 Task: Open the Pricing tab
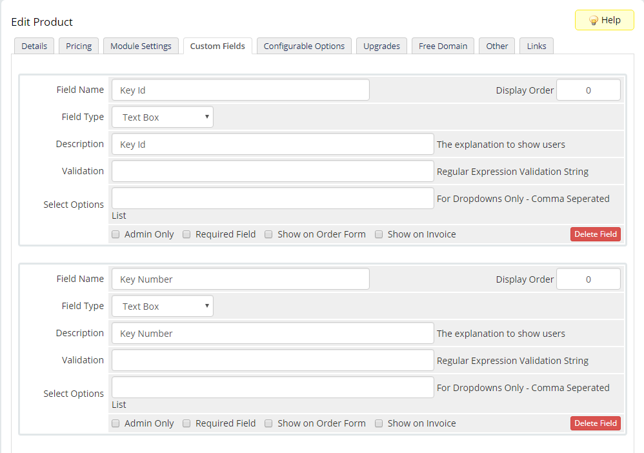pos(79,46)
